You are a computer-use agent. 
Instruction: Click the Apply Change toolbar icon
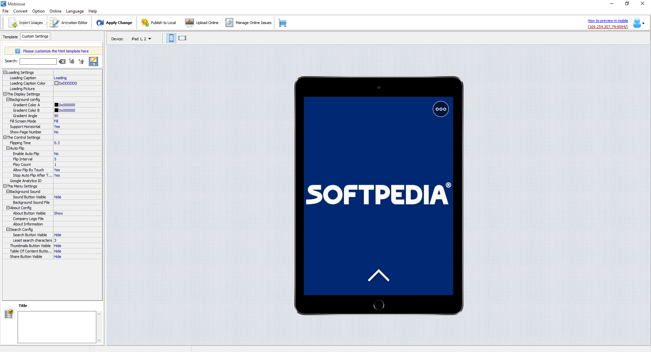click(114, 22)
